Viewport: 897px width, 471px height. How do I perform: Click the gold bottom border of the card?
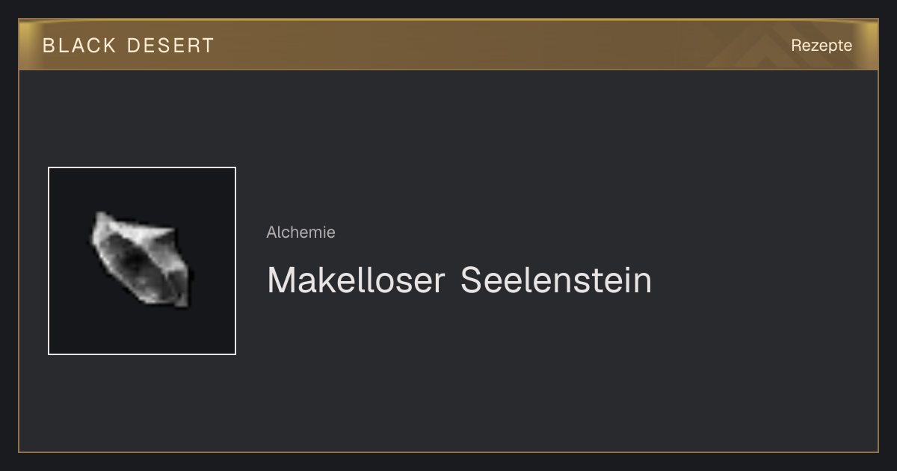pos(449,452)
